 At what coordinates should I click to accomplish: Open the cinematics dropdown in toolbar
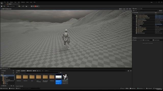pyautogui.click(x=27, y=6)
